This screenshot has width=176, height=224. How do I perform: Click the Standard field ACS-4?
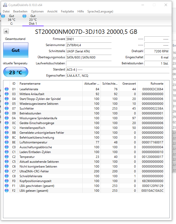click(118, 70)
